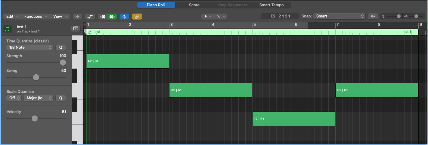Open the Major scale type dropdown

click(39, 98)
